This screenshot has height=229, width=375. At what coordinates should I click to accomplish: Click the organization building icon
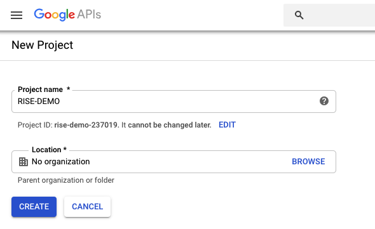pyautogui.click(x=24, y=162)
